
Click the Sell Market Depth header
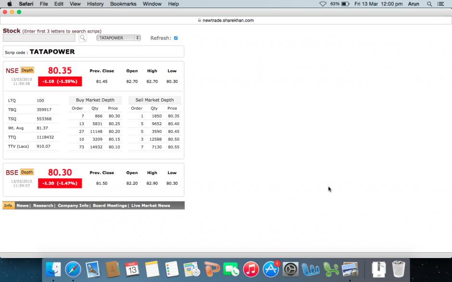point(154,100)
